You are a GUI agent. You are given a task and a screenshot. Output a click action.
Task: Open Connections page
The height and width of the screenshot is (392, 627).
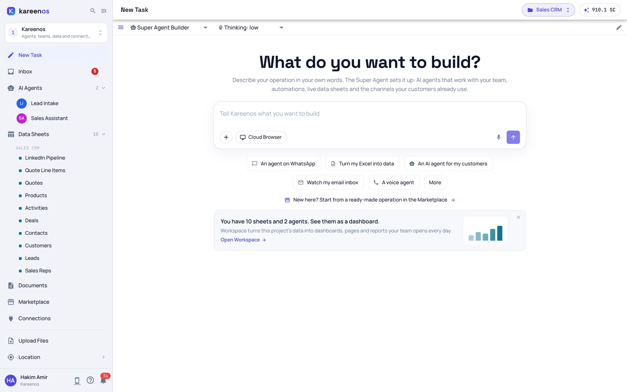point(56,319)
